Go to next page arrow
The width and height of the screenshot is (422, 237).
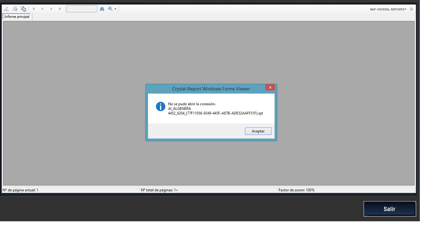tap(51, 9)
